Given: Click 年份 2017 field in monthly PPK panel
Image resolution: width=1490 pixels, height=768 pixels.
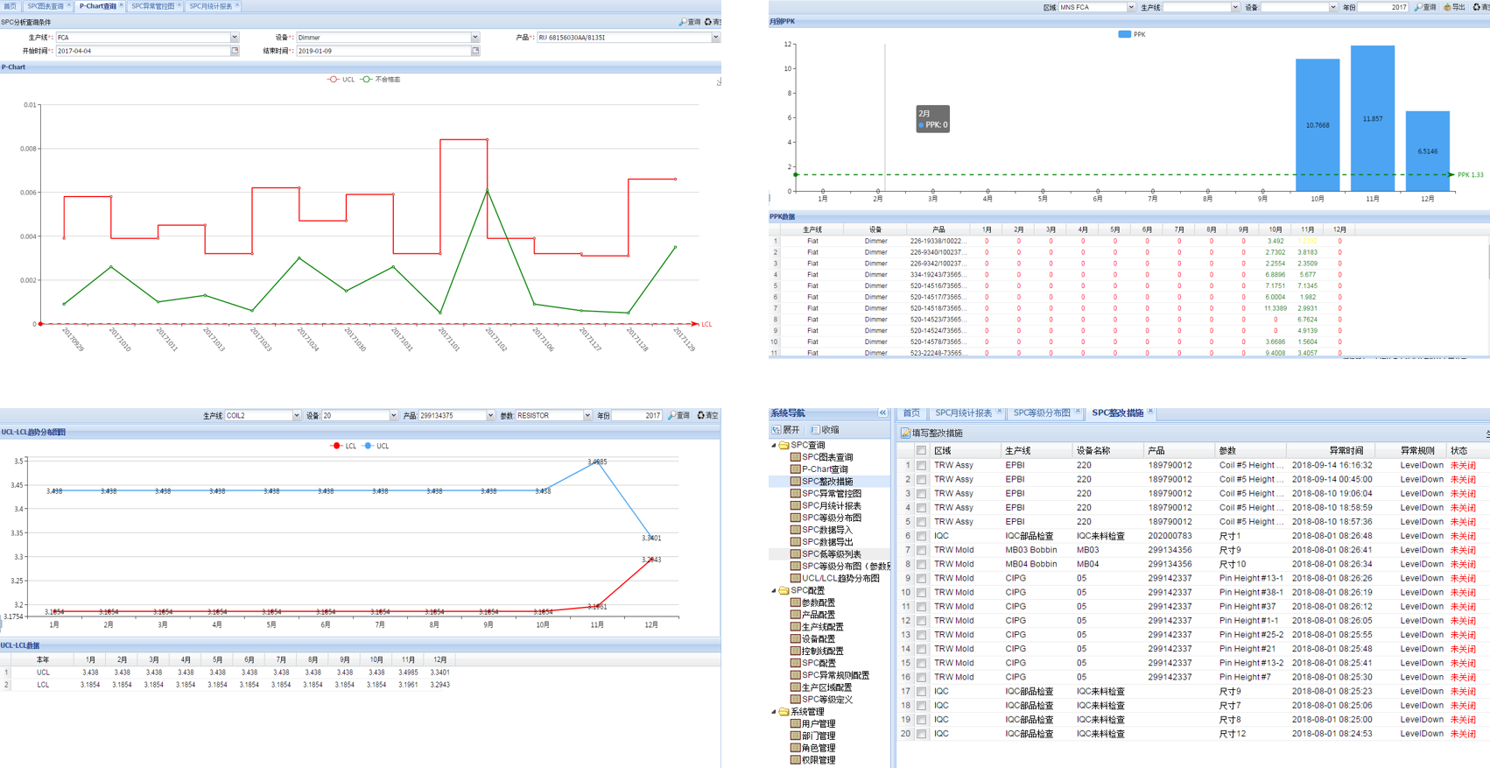Looking at the screenshot, I should coord(1383,7).
